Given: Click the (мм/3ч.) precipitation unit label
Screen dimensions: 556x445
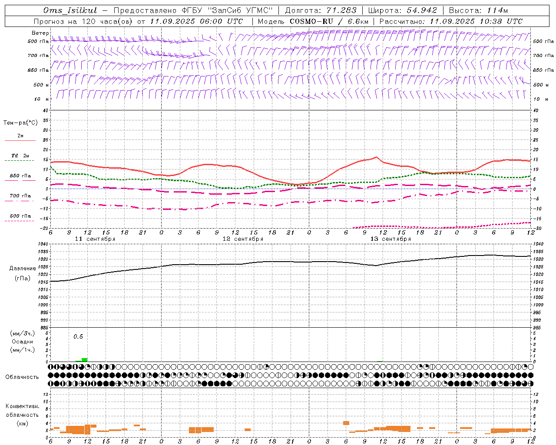Looking at the screenshot, I should (x=22, y=334).
